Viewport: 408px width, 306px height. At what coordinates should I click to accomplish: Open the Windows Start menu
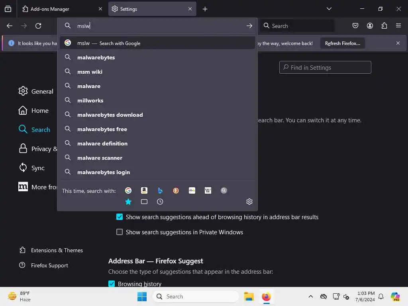[142, 296]
